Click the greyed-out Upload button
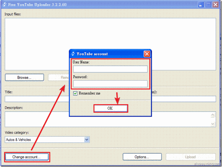The width and height of the screenshot is (222, 167). coord(191,157)
